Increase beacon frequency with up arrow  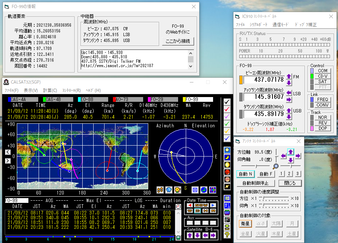click(x=289, y=77)
